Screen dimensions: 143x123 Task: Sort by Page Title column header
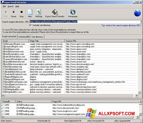46,41
